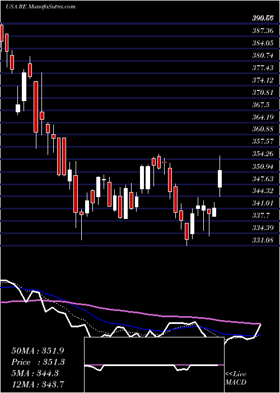280x393 pixels.
Task: Click the 357.57 price axis label
Action: (x=263, y=141)
